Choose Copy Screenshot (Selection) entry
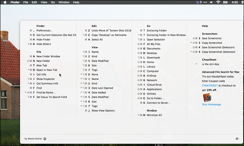244x146 pixels. coord(218,52)
